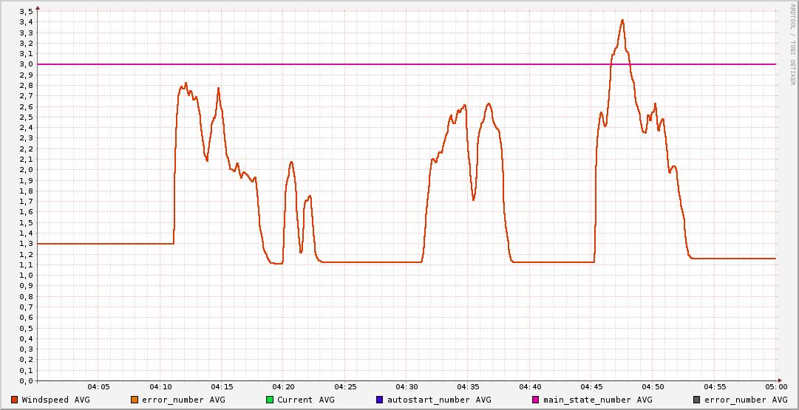Select the 04:45 time axis label
This screenshot has width=799, height=410.
(x=591, y=387)
